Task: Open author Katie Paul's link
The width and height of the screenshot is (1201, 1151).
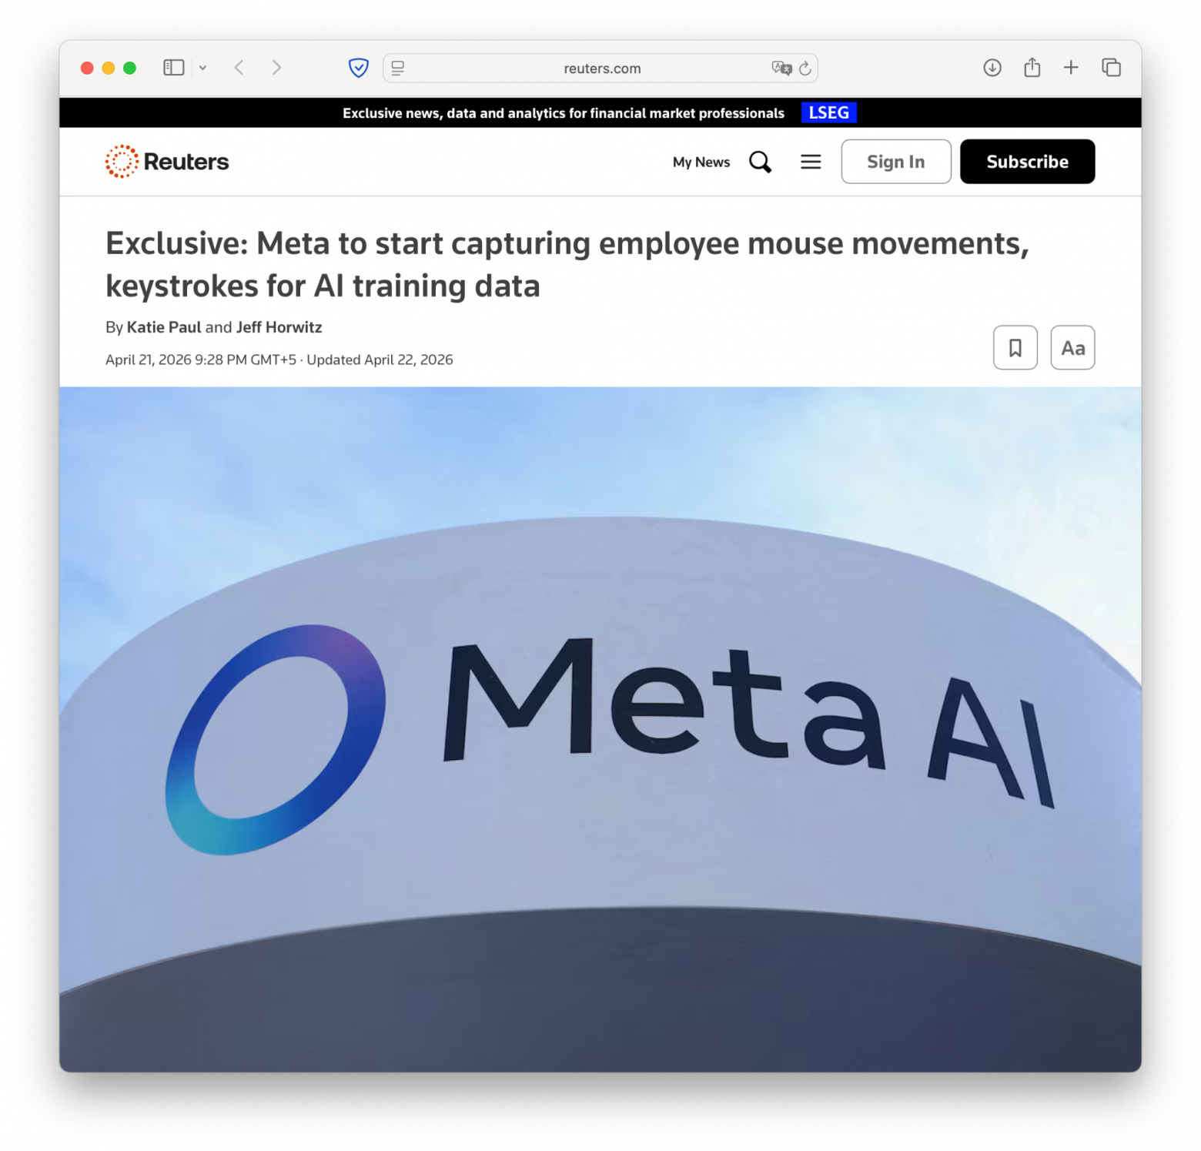Action: pyautogui.click(x=164, y=327)
